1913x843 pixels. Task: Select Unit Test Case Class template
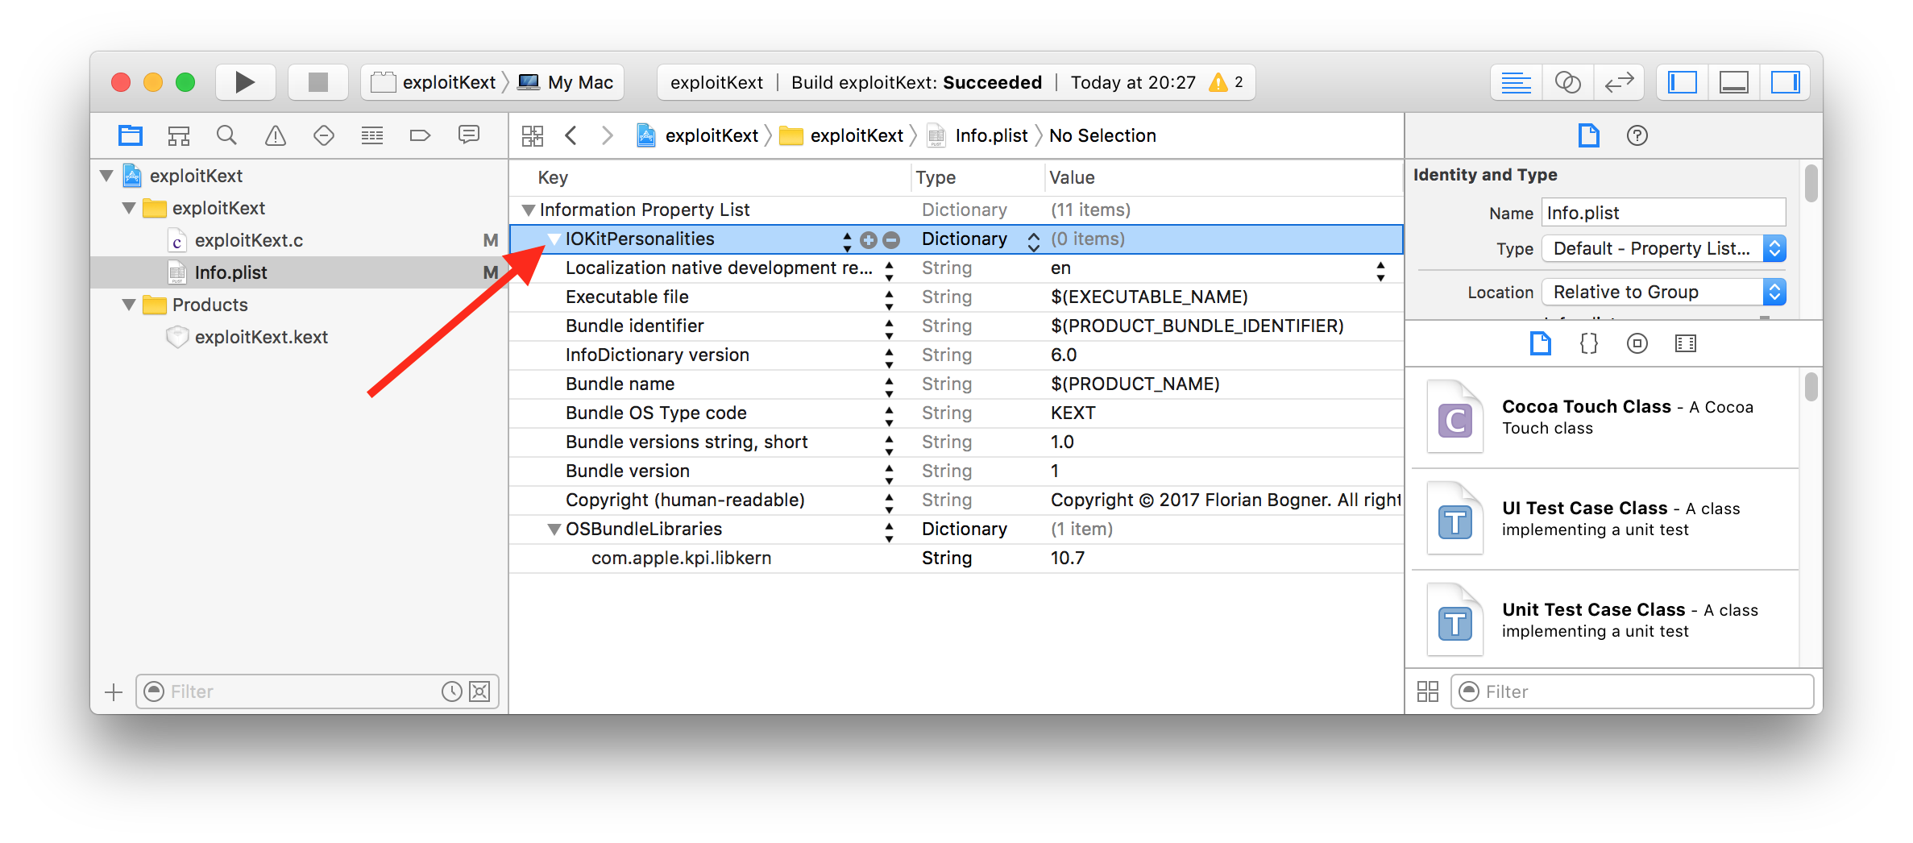pos(1604,621)
